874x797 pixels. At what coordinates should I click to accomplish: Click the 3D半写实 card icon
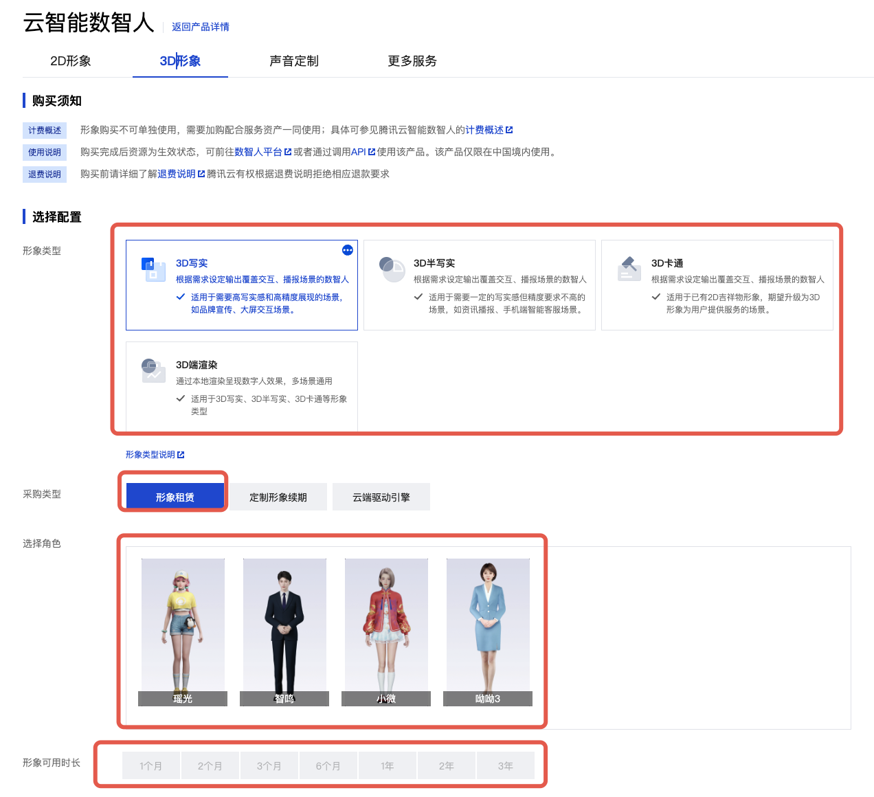(x=392, y=269)
